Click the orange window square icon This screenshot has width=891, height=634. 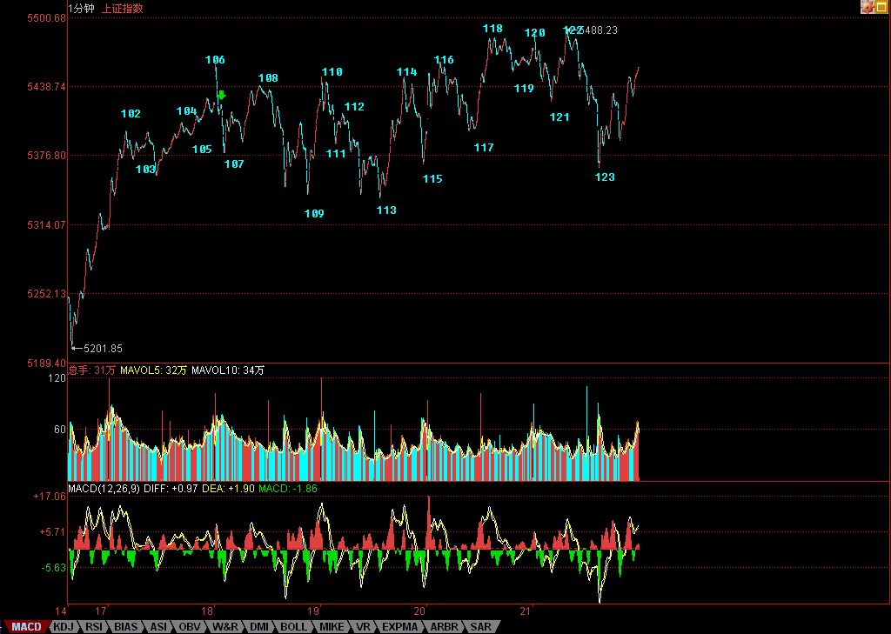coord(882,7)
